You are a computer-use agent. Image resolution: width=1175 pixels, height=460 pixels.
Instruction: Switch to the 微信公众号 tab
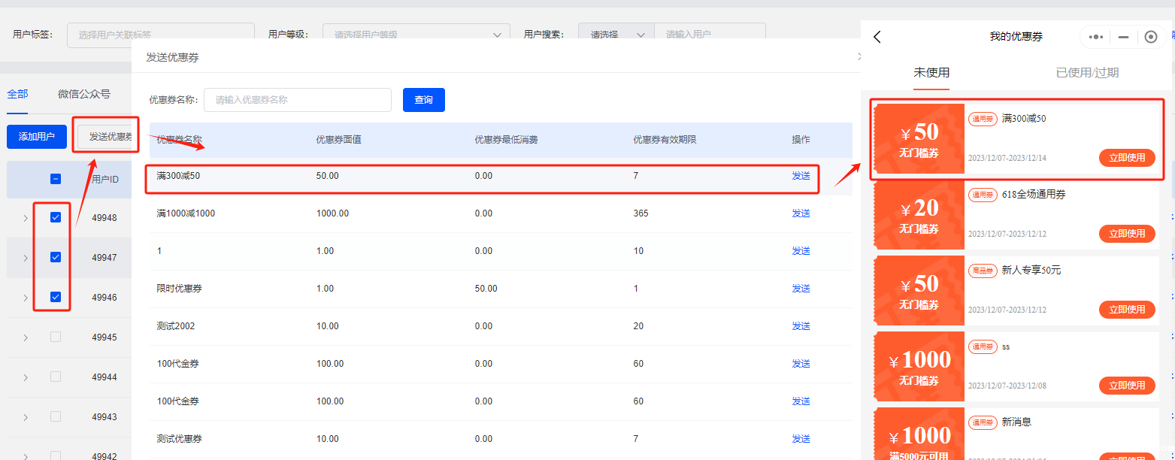coord(84,94)
